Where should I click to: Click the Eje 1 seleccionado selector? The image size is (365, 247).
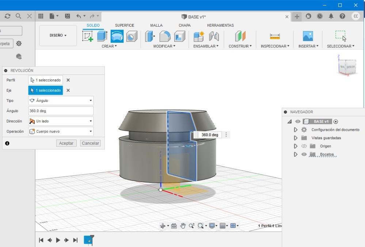pos(46,90)
